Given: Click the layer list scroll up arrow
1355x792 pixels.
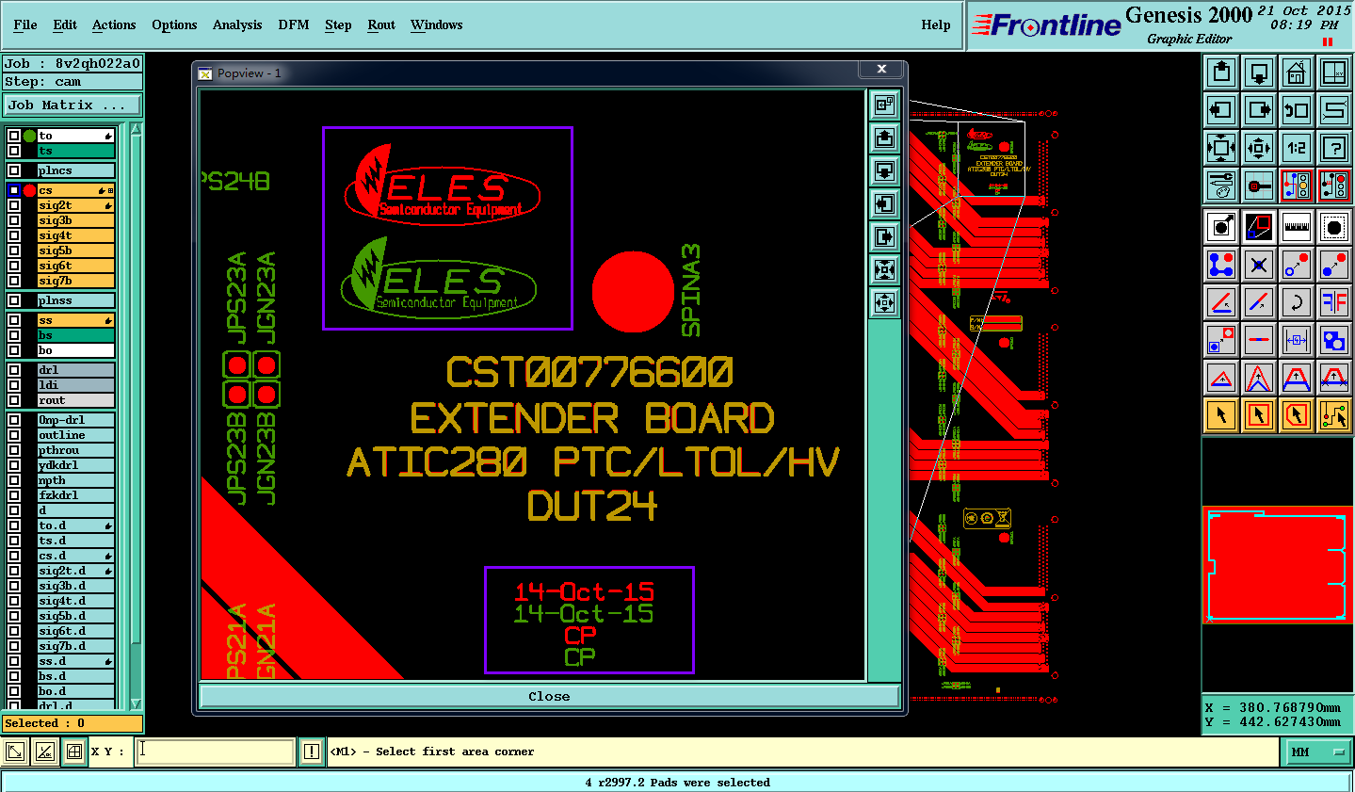Looking at the screenshot, I should click(x=136, y=129).
